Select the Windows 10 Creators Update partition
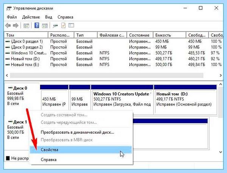Screen dimensions: 227x173 pyautogui.click(x=122, y=99)
